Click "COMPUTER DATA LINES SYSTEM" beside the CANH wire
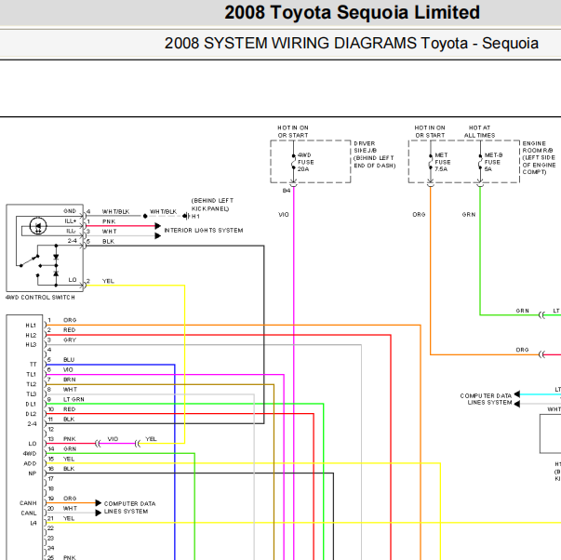Image resolution: width=561 pixels, height=560 pixels. tap(129, 508)
